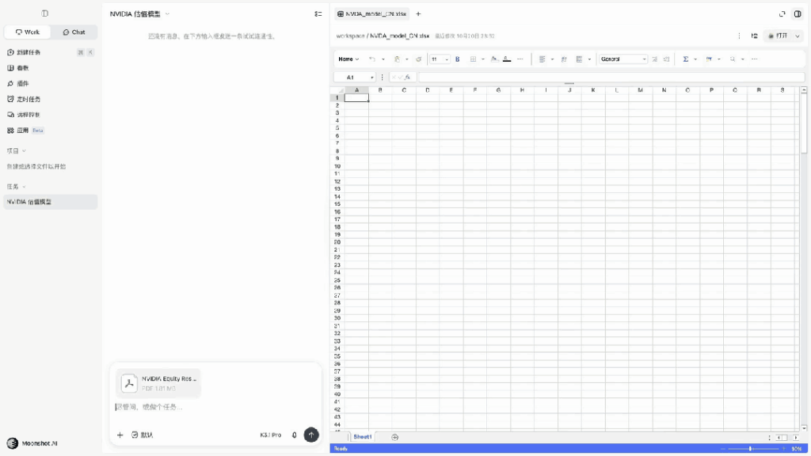Click the undo arrow in the spreadsheet toolbar
The width and height of the screenshot is (811, 456).
click(372, 59)
